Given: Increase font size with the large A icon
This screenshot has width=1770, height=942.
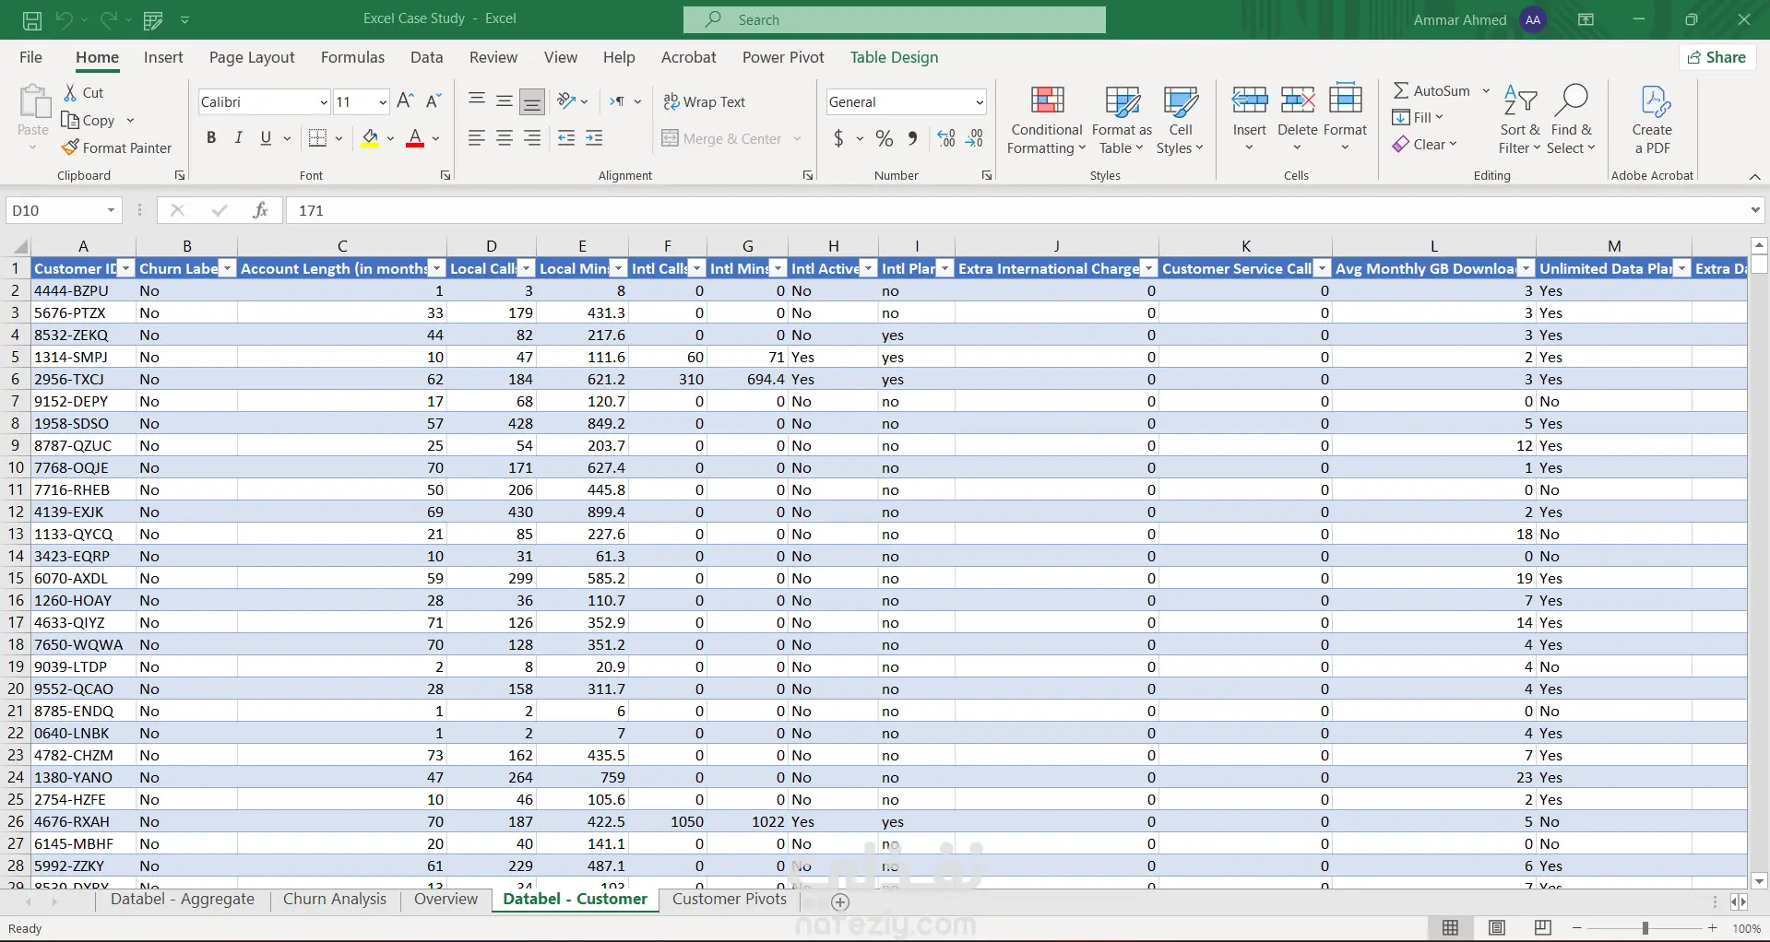Looking at the screenshot, I should tap(405, 101).
